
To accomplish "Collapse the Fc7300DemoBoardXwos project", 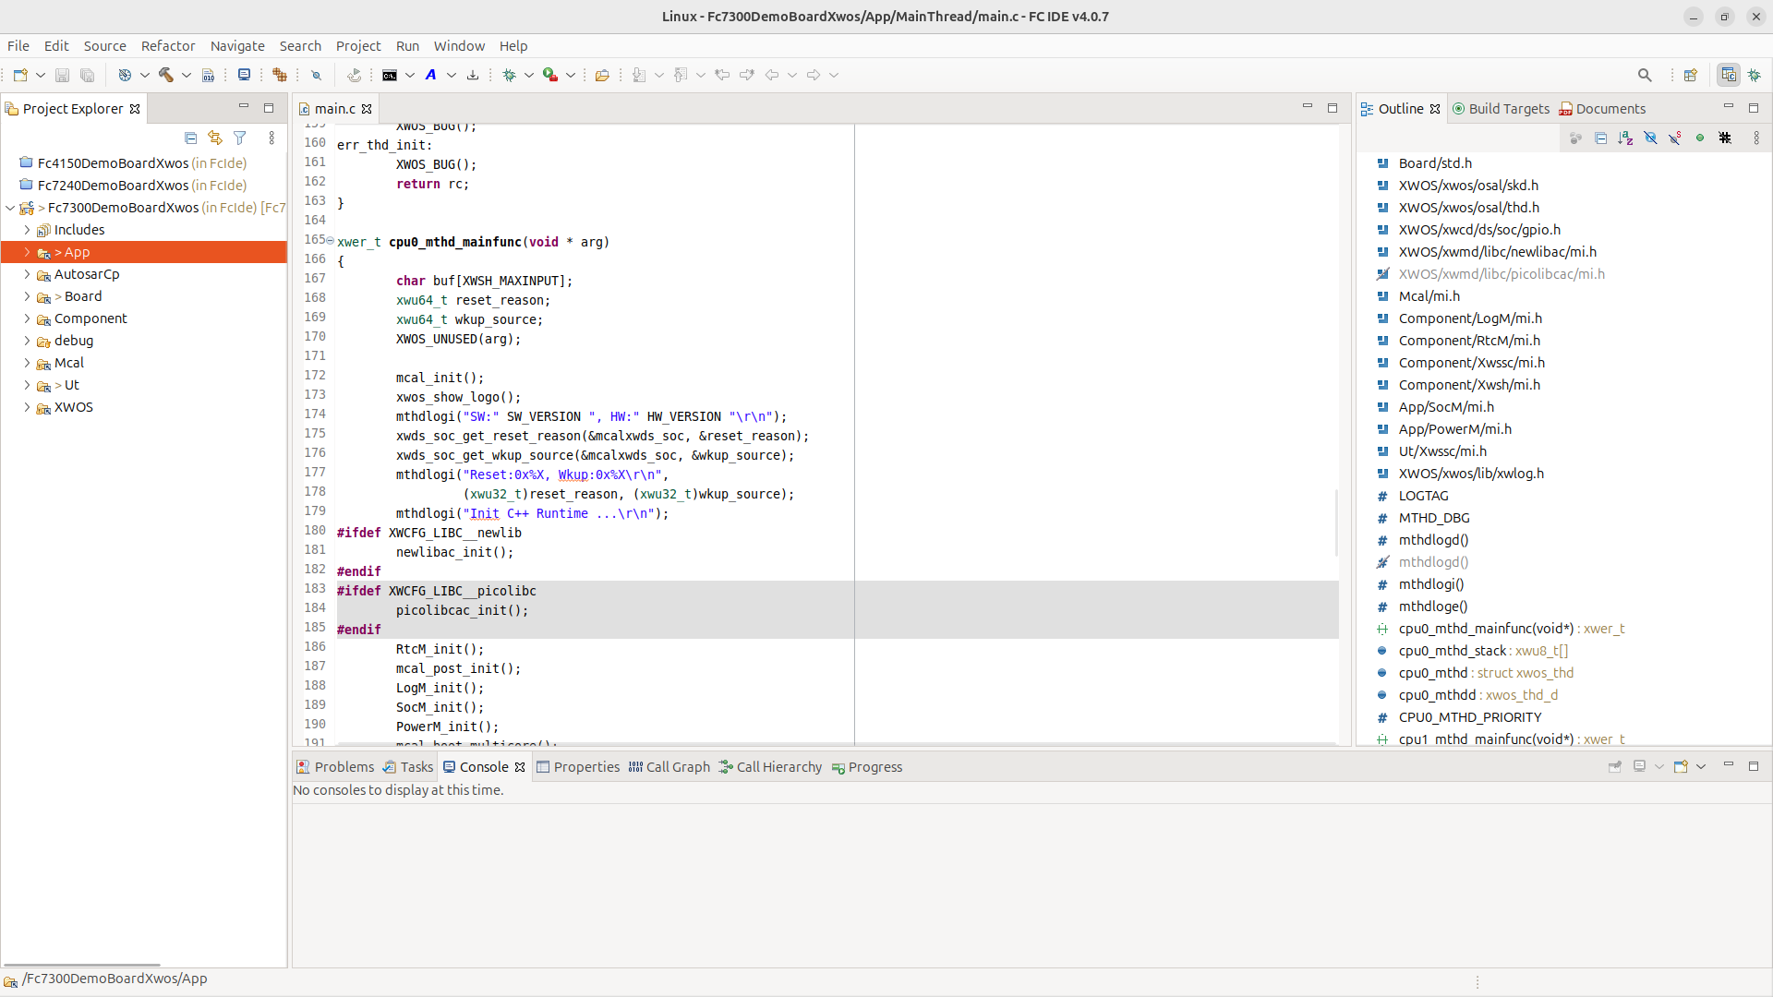I will pyautogui.click(x=10, y=208).
